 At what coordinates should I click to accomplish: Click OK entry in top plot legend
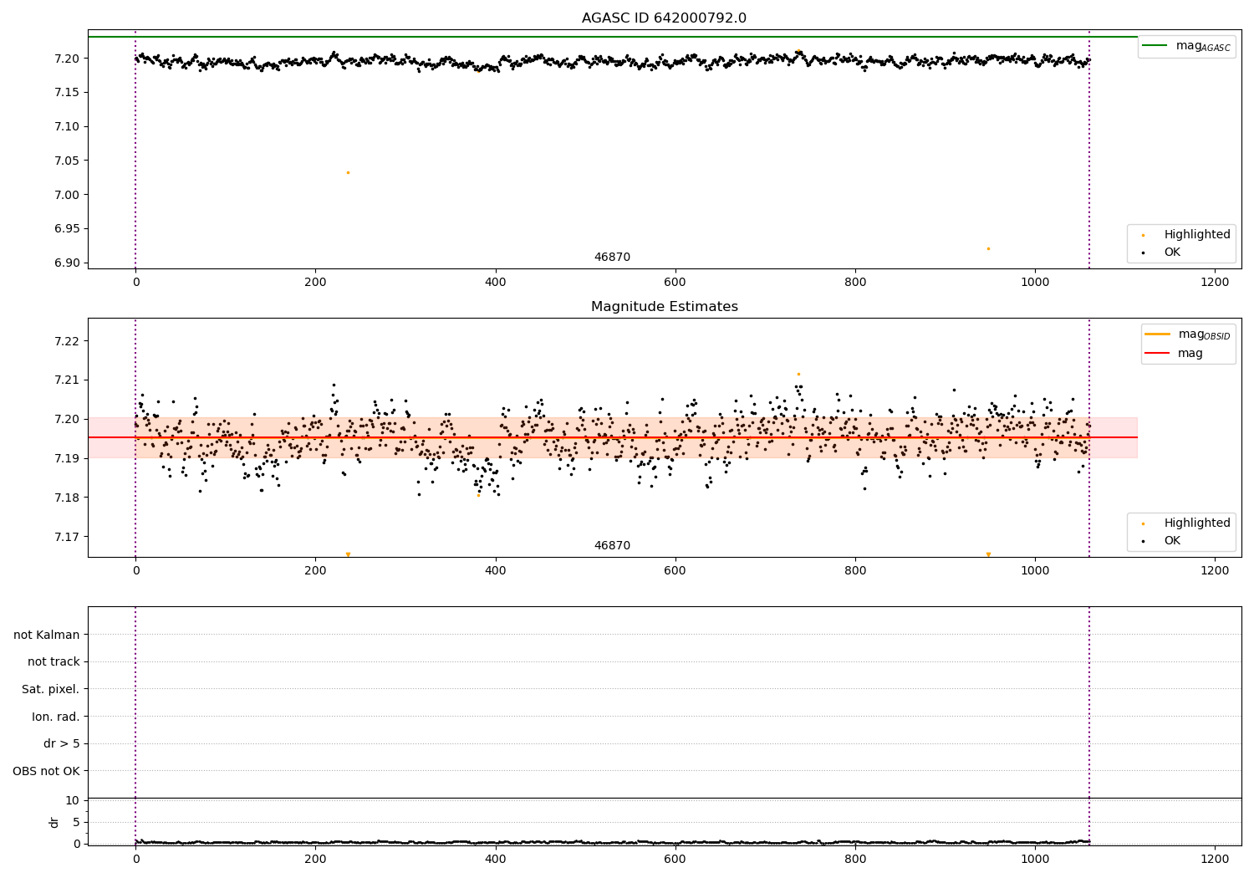[x=1172, y=253]
